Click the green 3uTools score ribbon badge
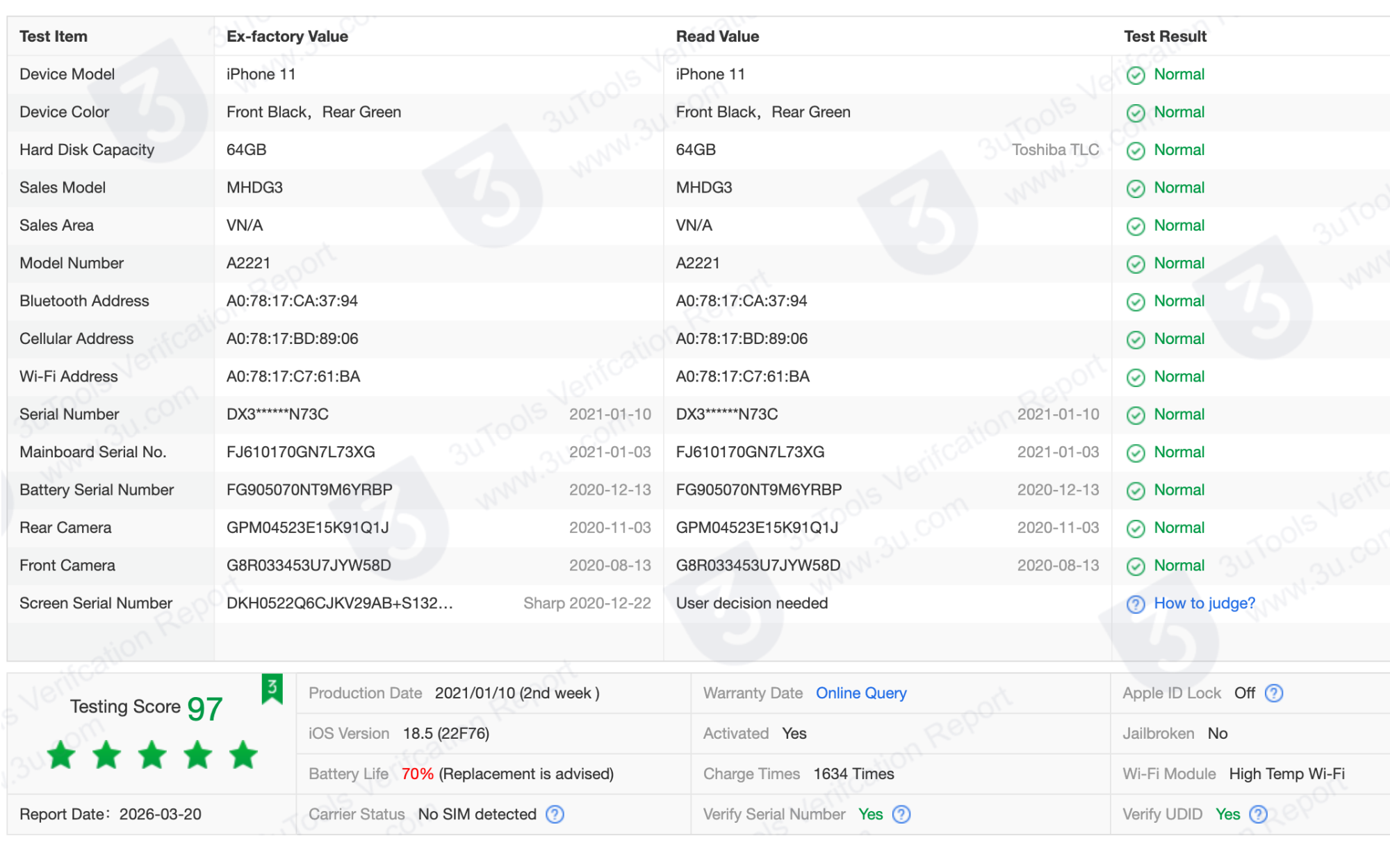This screenshot has height=843, width=1390. [x=272, y=687]
